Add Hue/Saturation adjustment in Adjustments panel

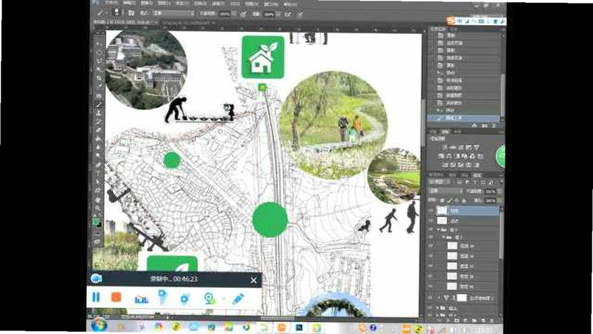441,156
